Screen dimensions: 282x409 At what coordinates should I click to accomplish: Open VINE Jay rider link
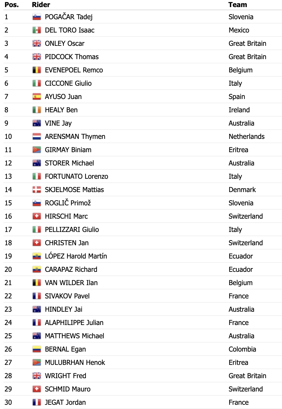coord(58,123)
